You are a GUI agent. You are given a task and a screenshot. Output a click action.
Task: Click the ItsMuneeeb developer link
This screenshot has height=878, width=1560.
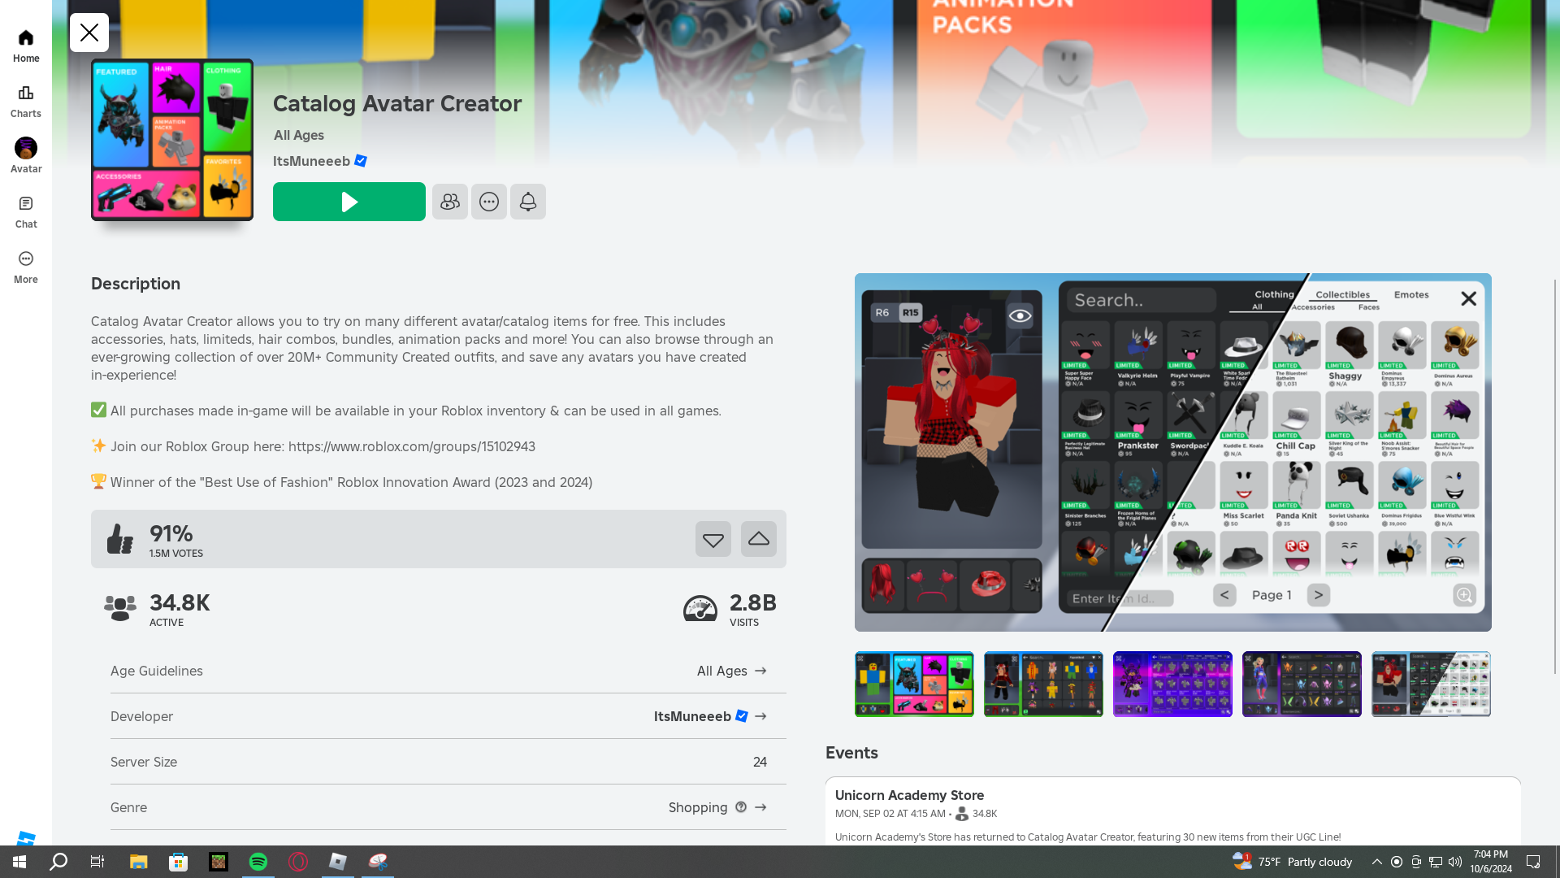pos(692,716)
